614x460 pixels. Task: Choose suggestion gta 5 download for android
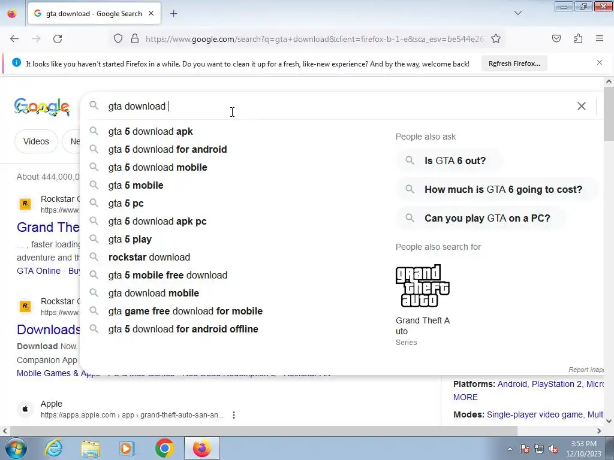coord(168,149)
